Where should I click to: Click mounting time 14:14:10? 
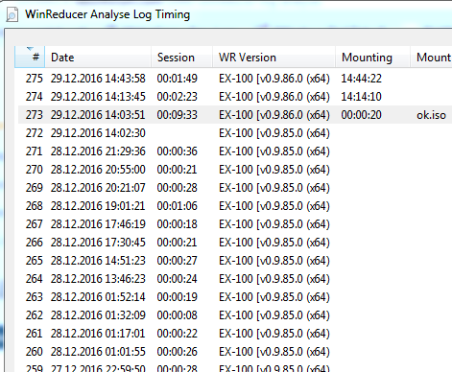(x=362, y=97)
